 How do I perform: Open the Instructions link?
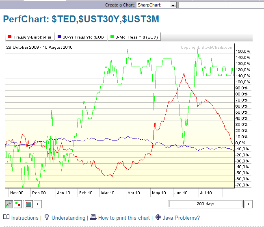[25, 218]
